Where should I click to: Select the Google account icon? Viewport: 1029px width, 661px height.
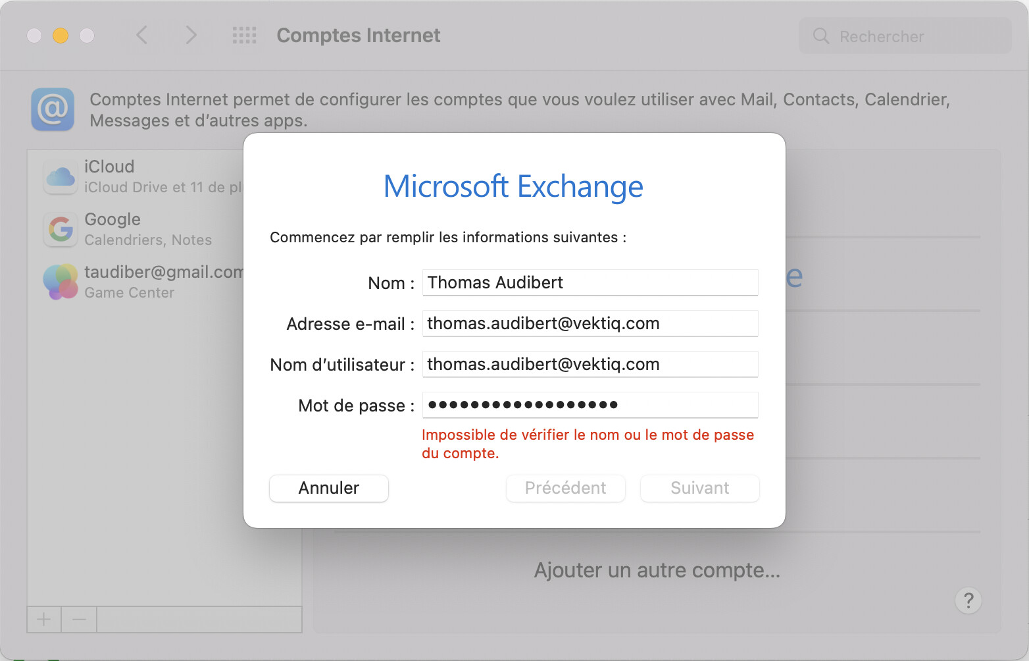click(x=61, y=229)
